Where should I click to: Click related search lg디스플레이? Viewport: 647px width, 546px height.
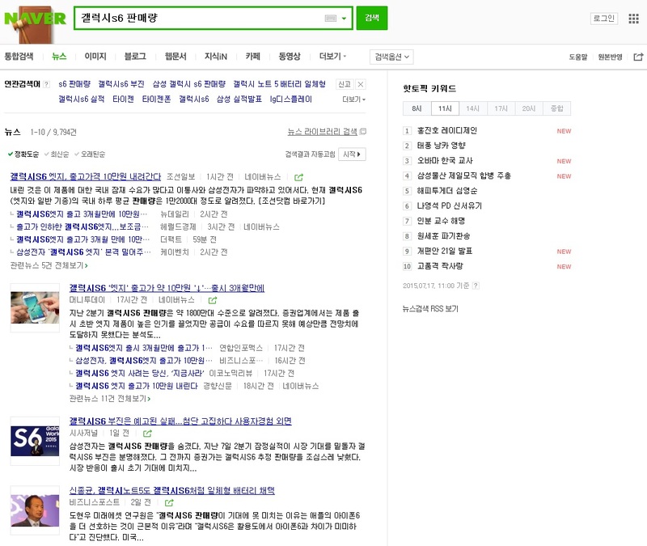[x=291, y=99]
